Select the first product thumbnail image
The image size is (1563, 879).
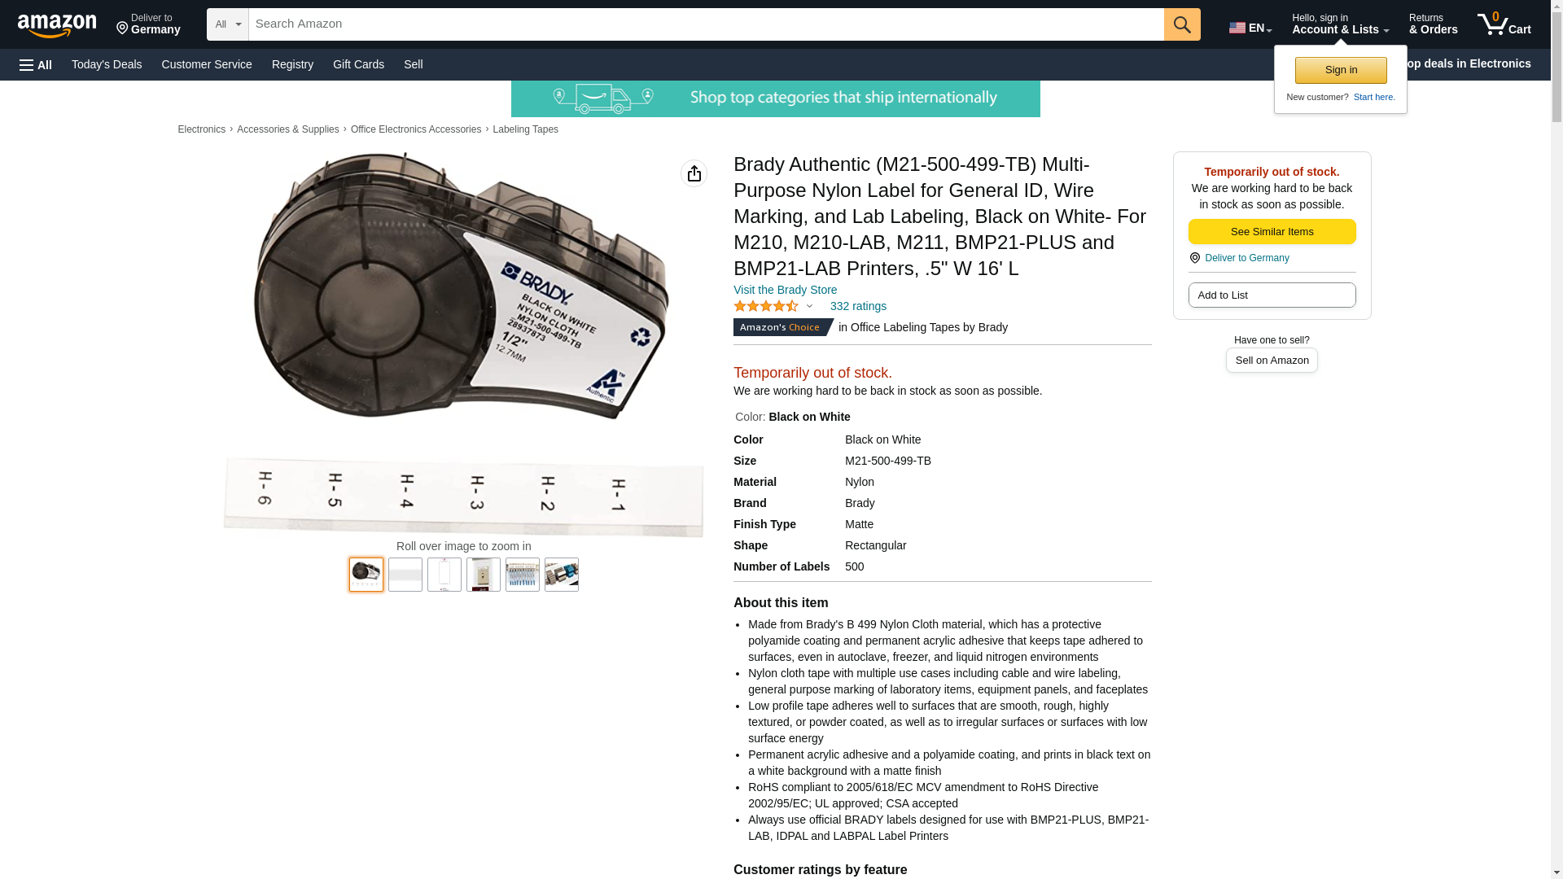point(366,575)
